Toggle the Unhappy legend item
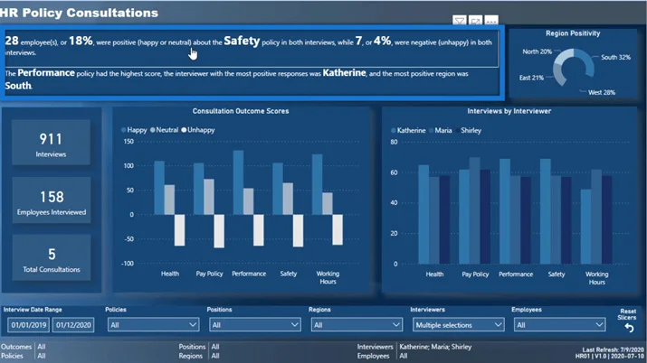647x363 pixels. pyautogui.click(x=198, y=130)
